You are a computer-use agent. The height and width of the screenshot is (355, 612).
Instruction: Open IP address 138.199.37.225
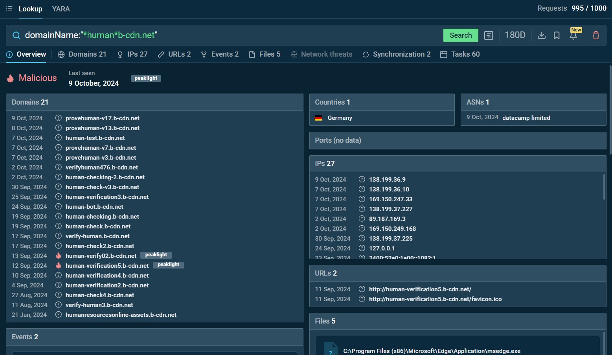[x=391, y=239]
